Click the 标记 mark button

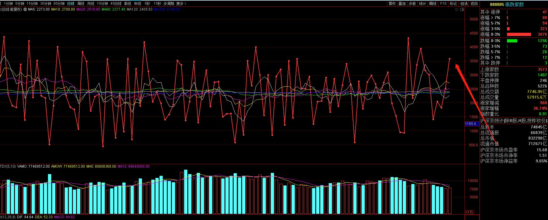point(453,4)
